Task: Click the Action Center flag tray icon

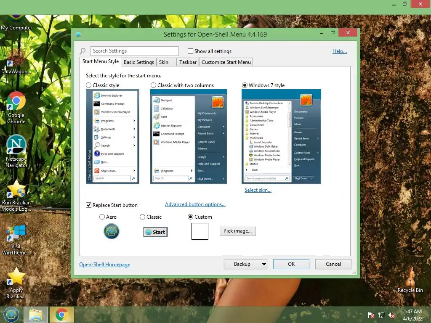Action: click(371, 315)
